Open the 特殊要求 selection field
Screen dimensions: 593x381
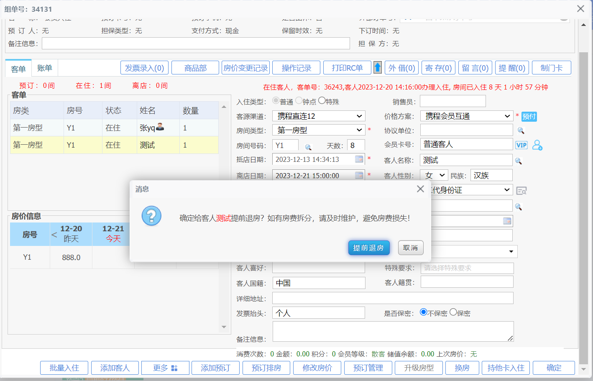point(467,268)
